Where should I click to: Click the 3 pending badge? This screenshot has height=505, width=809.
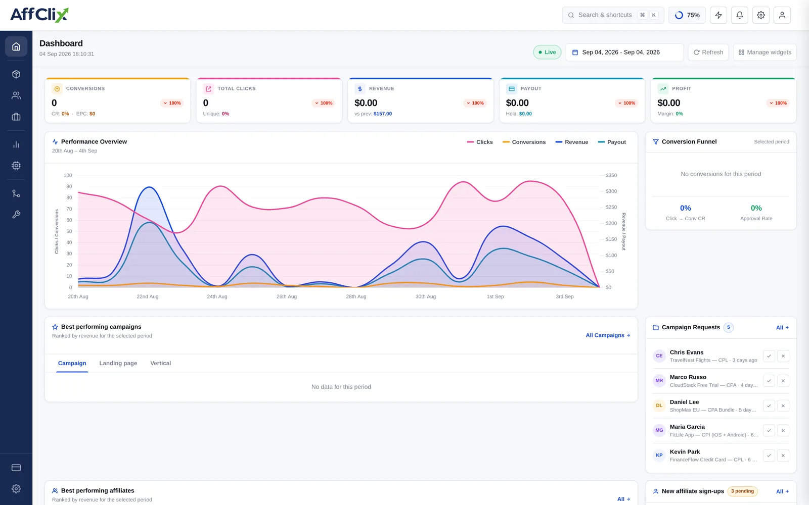(742, 491)
